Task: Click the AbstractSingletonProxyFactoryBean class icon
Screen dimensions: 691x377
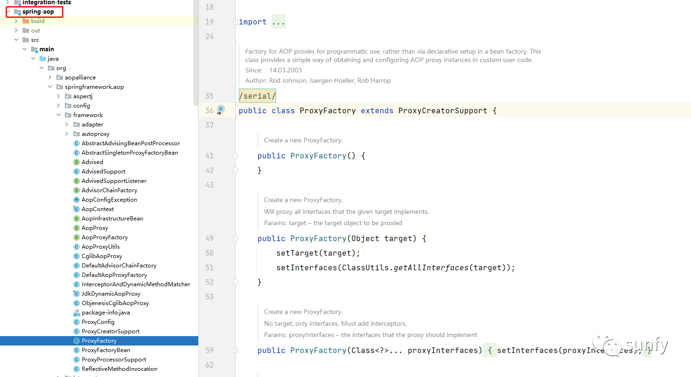Action: 77,153
